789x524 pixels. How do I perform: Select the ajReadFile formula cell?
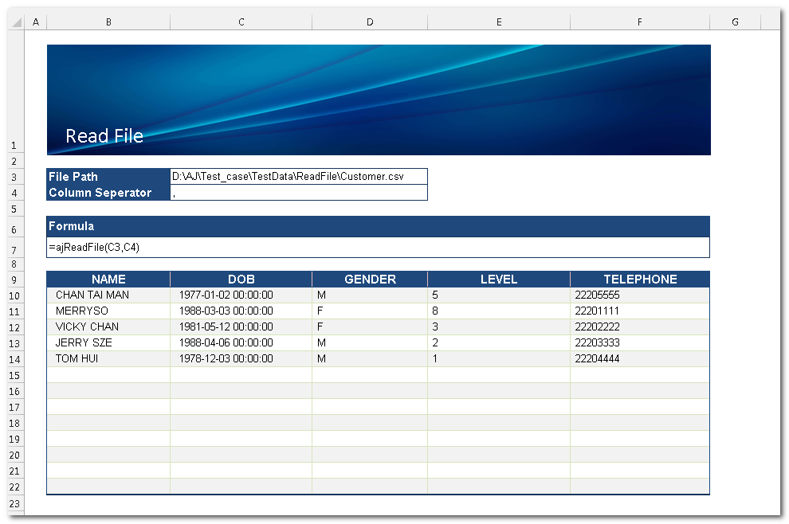pyautogui.click(x=378, y=248)
